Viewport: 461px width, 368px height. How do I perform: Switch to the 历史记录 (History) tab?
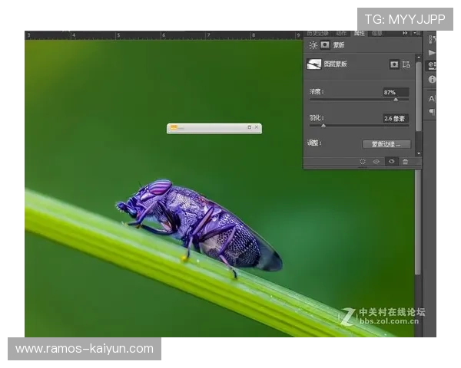pyautogui.click(x=317, y=34)
